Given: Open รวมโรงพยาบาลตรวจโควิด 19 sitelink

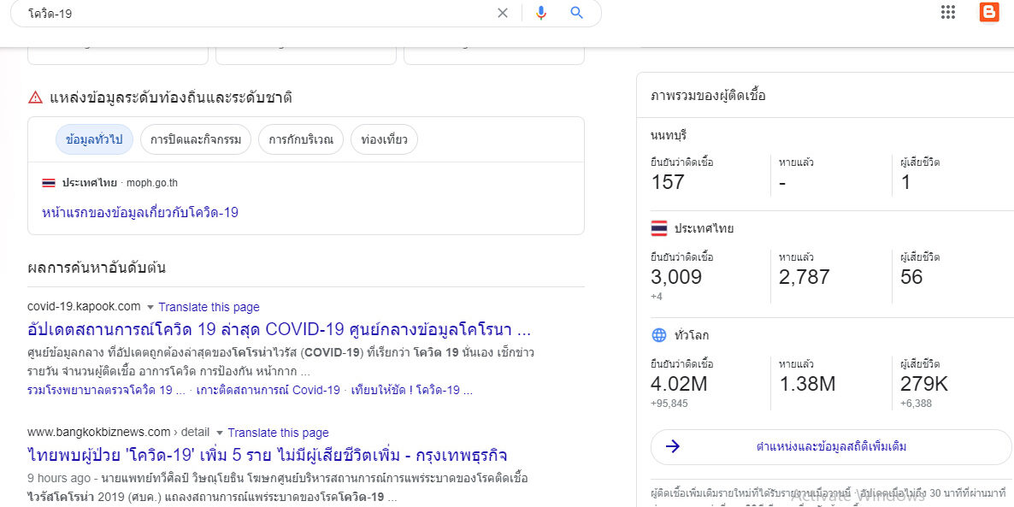Looking at the screenshot, I should coord(106,390).
